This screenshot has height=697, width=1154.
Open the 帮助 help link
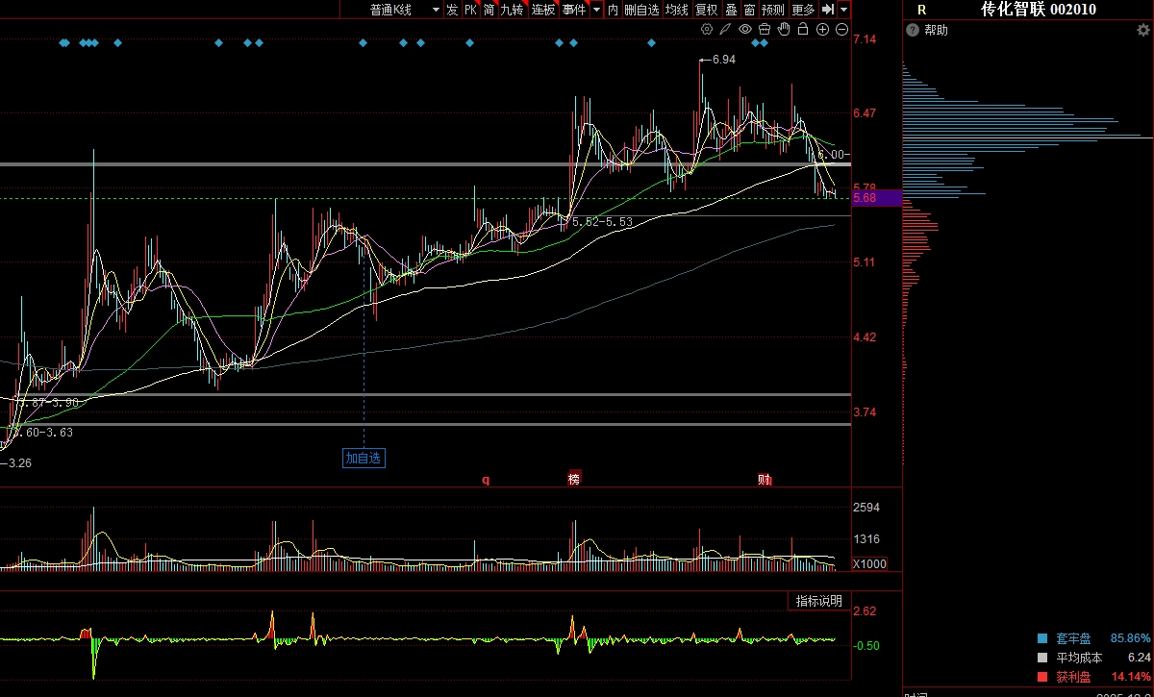point(936,30)
